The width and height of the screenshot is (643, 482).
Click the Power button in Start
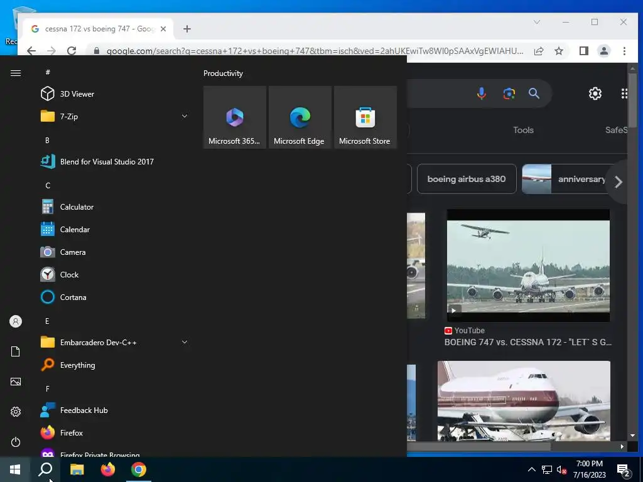pyautogui.click(x=16, y=442)
